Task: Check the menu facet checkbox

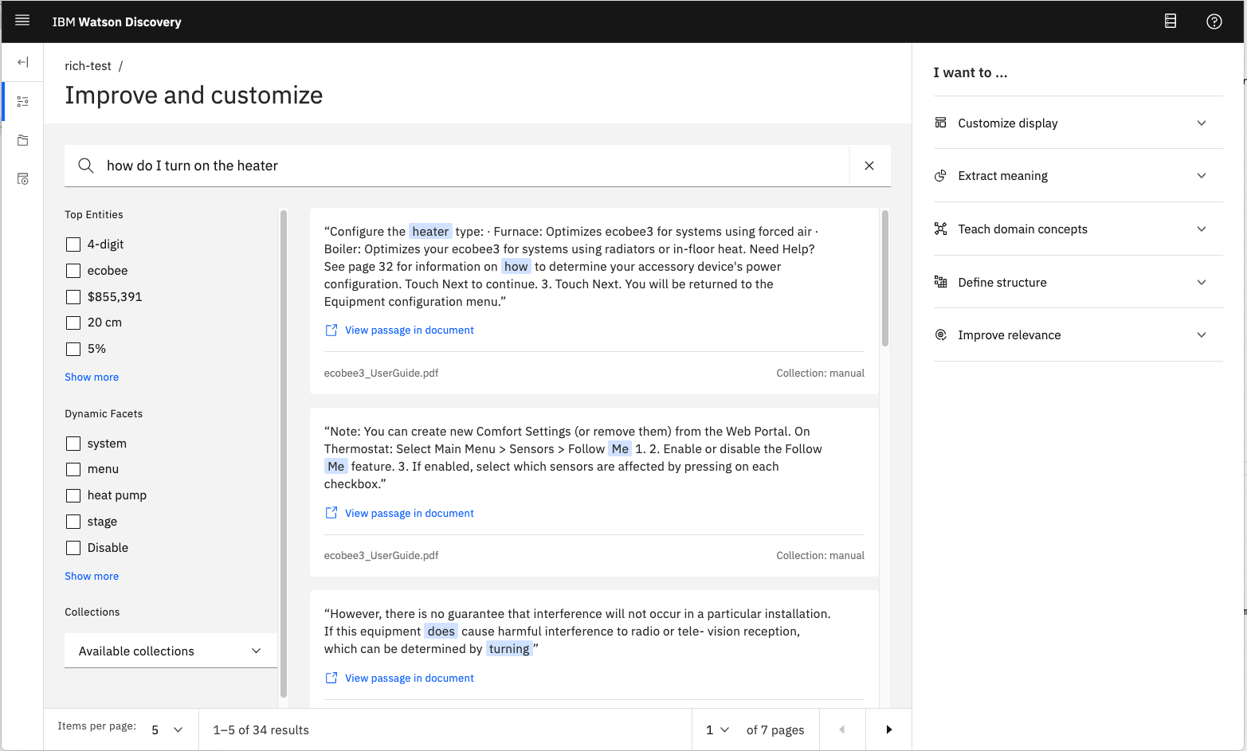Action: [73, 469]
